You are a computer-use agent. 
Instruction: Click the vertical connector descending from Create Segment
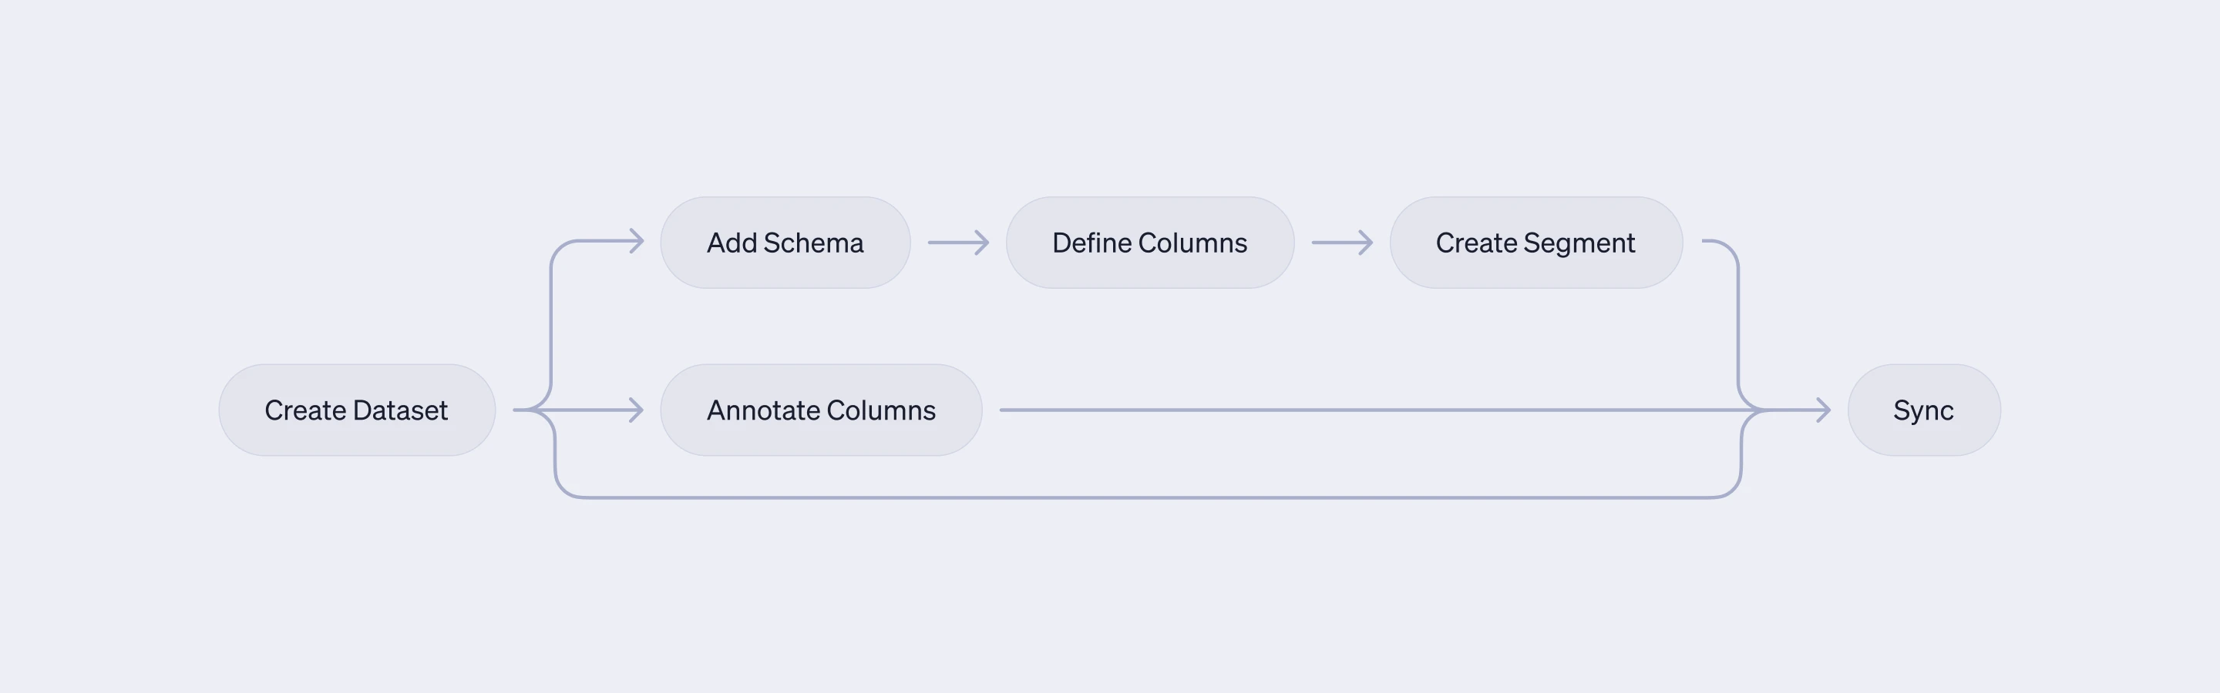point(1738,327)
